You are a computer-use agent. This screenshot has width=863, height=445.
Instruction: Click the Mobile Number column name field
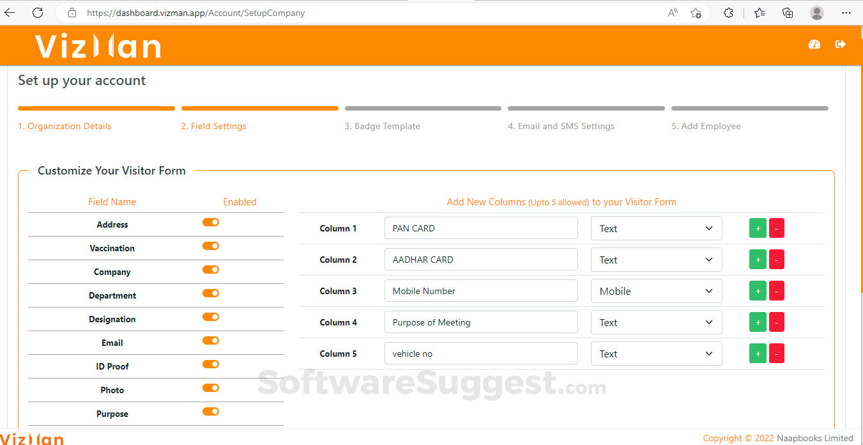[481, 291]
